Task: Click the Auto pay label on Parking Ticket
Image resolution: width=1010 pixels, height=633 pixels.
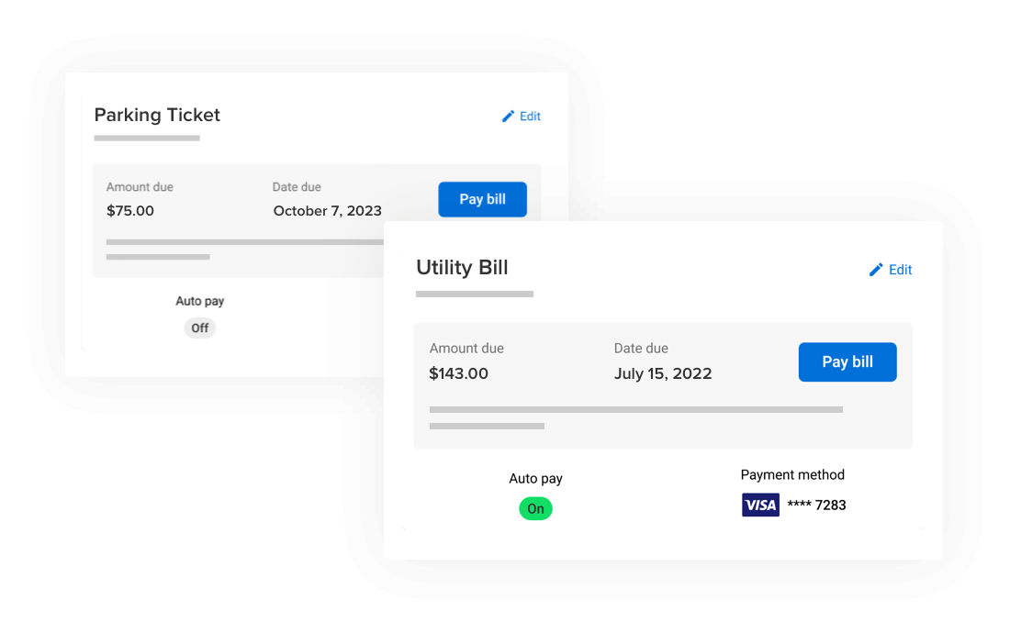Action: 200,301
